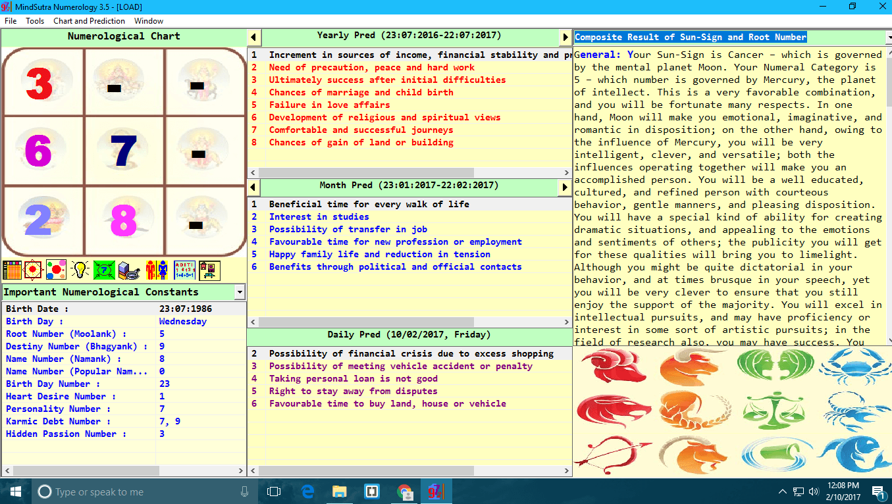Open File Explorer from the taskbar
Image resolution: width=892 pixels, height=504 pixels.
tap(340, 491)
